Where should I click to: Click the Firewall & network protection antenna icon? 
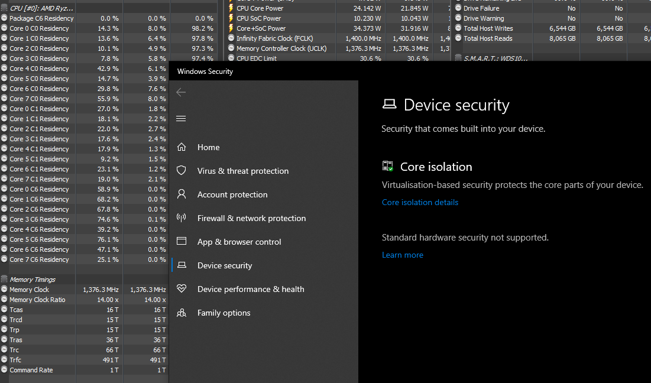coord(182,218)
